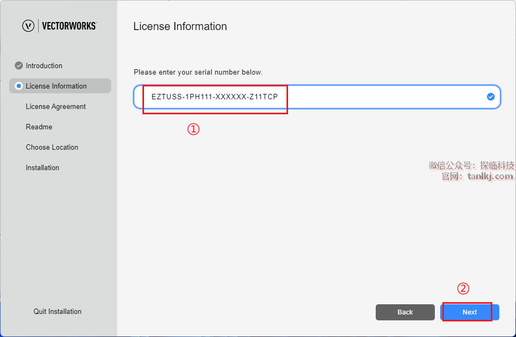Image resolution: width=516 pixels, height=337 pixels.
Task: Open the License Agreement step
Action: click(55, 106)
